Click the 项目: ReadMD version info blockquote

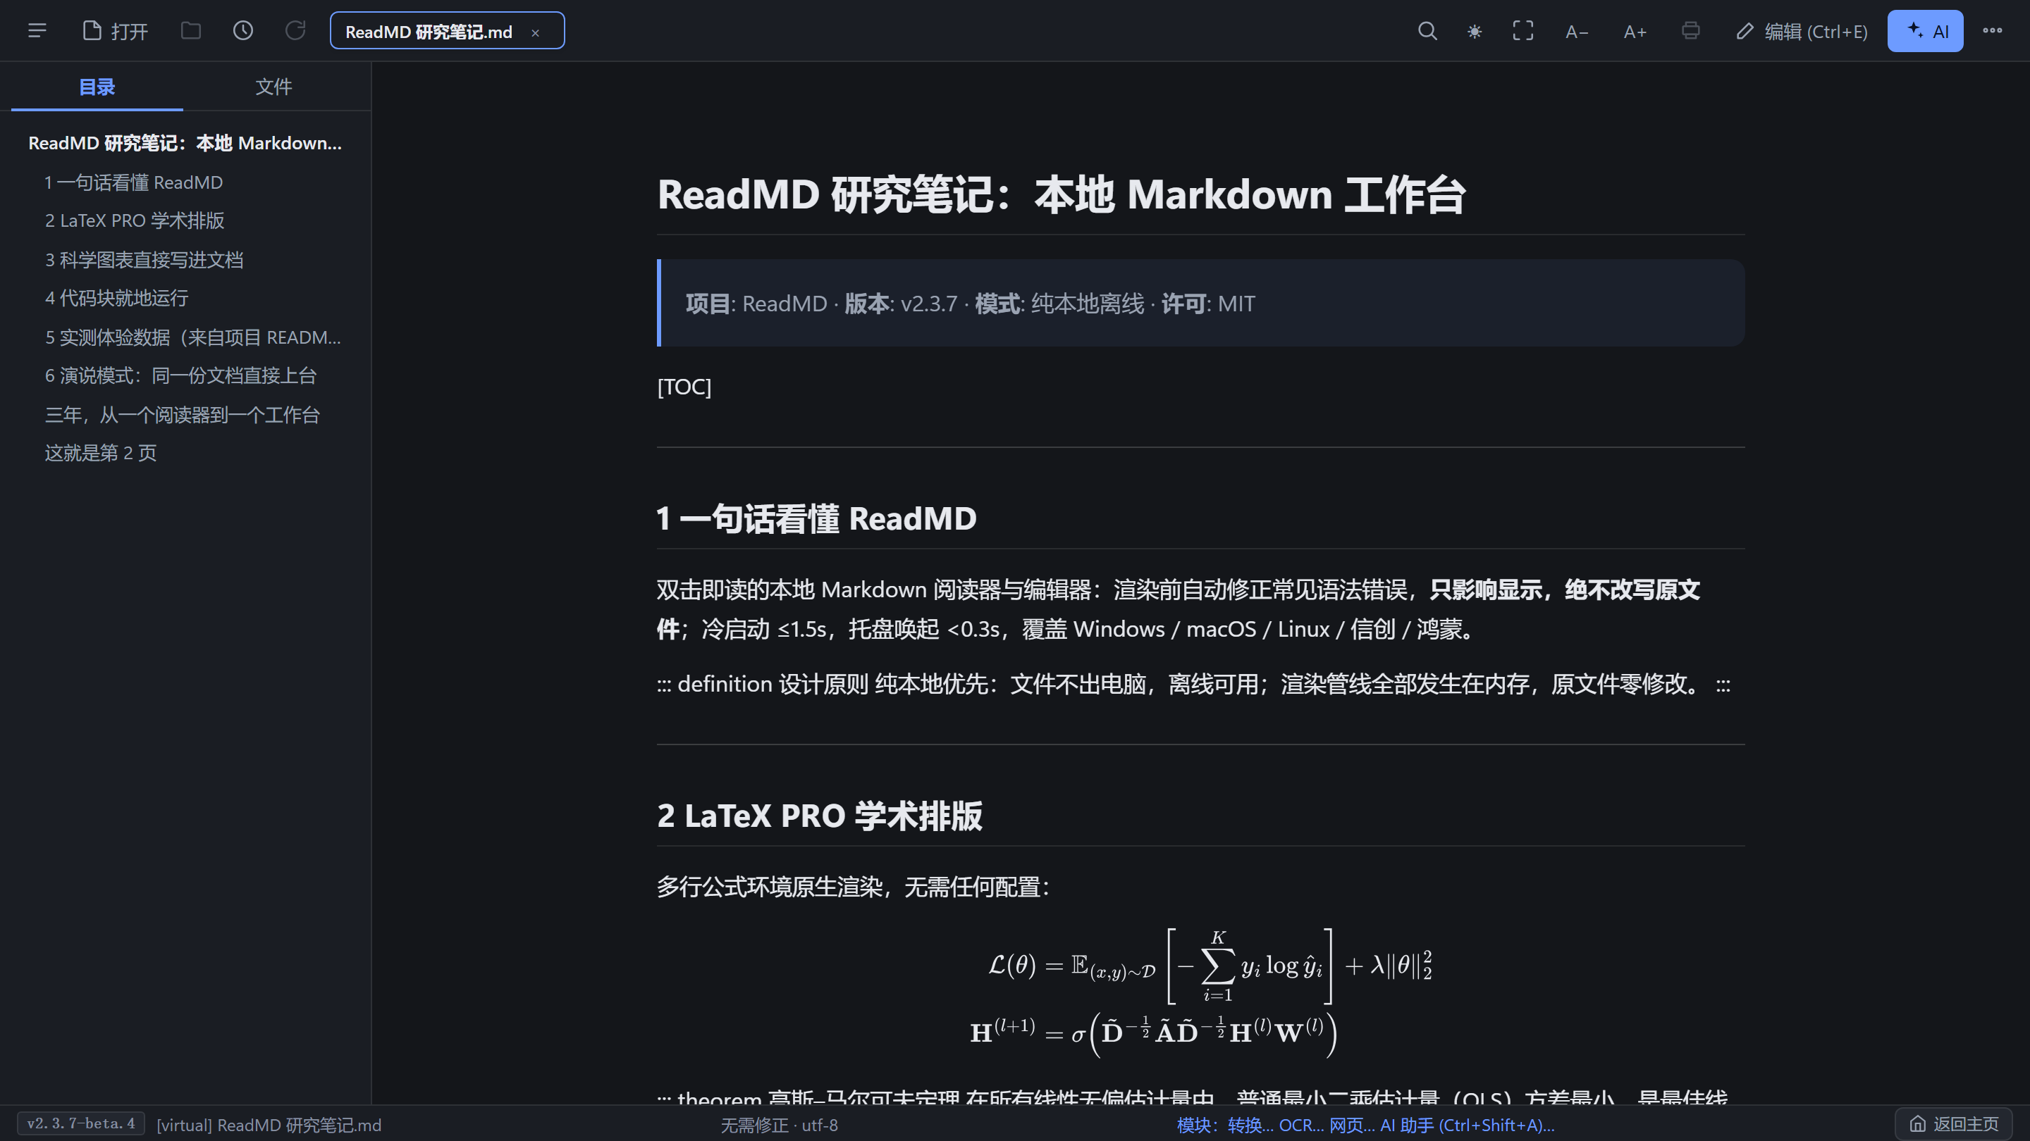(x=1201, y=303)
